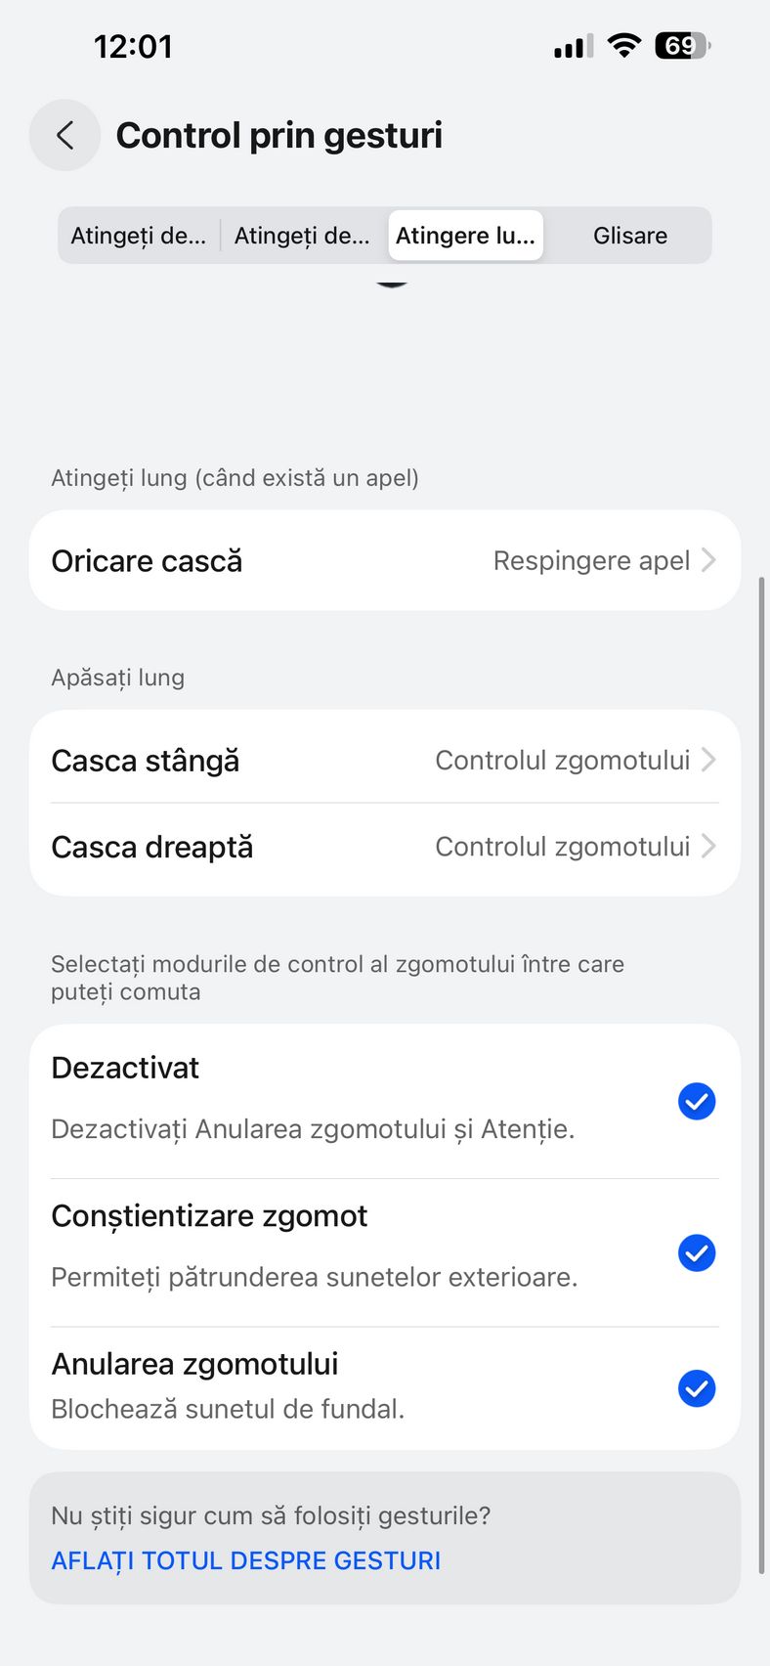The width and height of the screenshot is (770, 1666).
Task: Uncheck the Dezactivat noise mode
Action: [x=697, y=1101]
